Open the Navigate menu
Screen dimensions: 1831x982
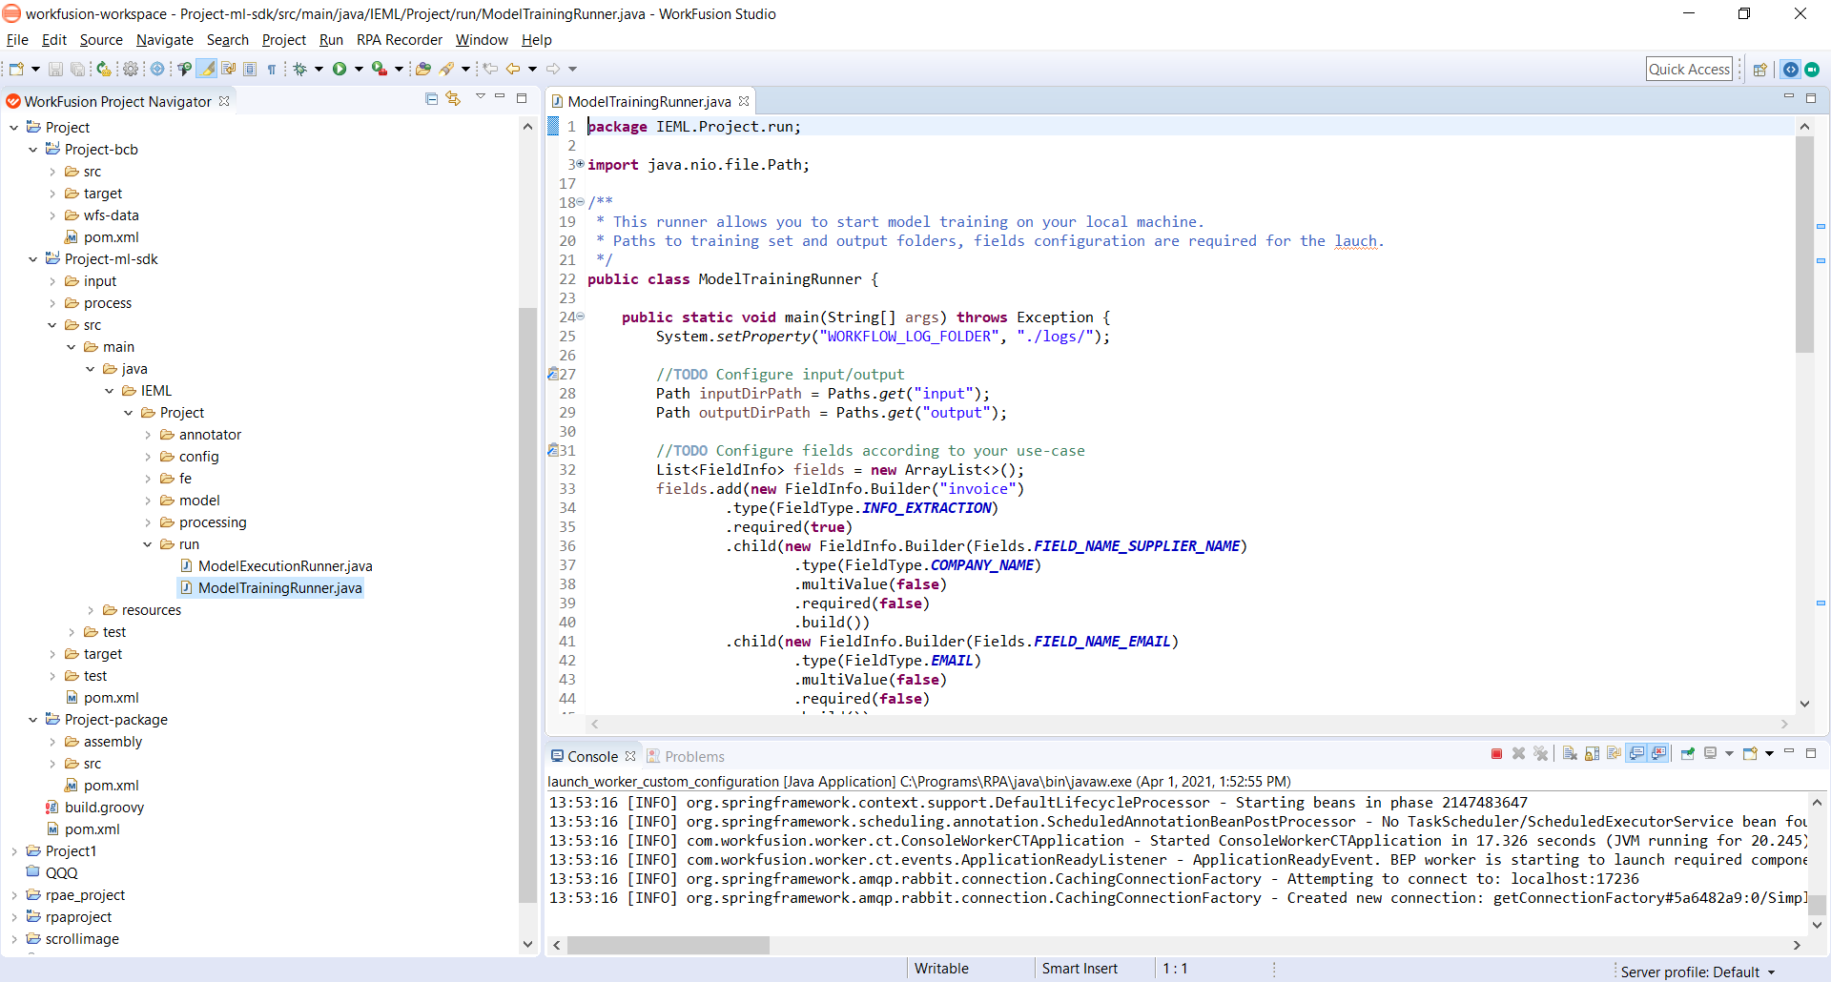(165, 40)
